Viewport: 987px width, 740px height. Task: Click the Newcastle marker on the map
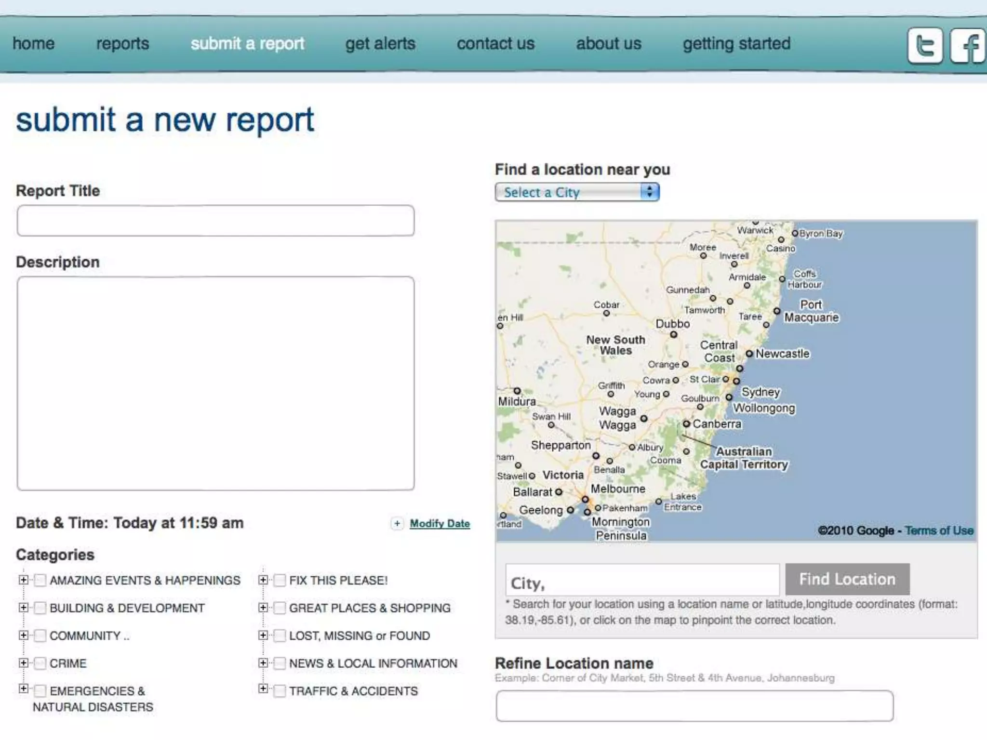pos(749,354)
